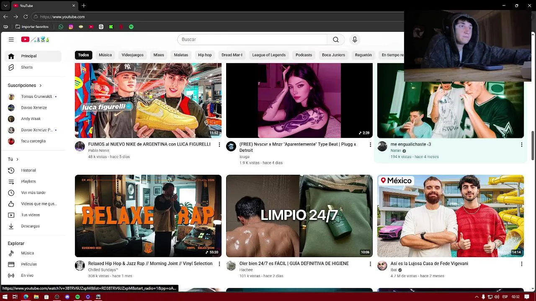Click the address bar URL
Image resolution: width=536 pixels, height=301 pixels.
(62, 17)
